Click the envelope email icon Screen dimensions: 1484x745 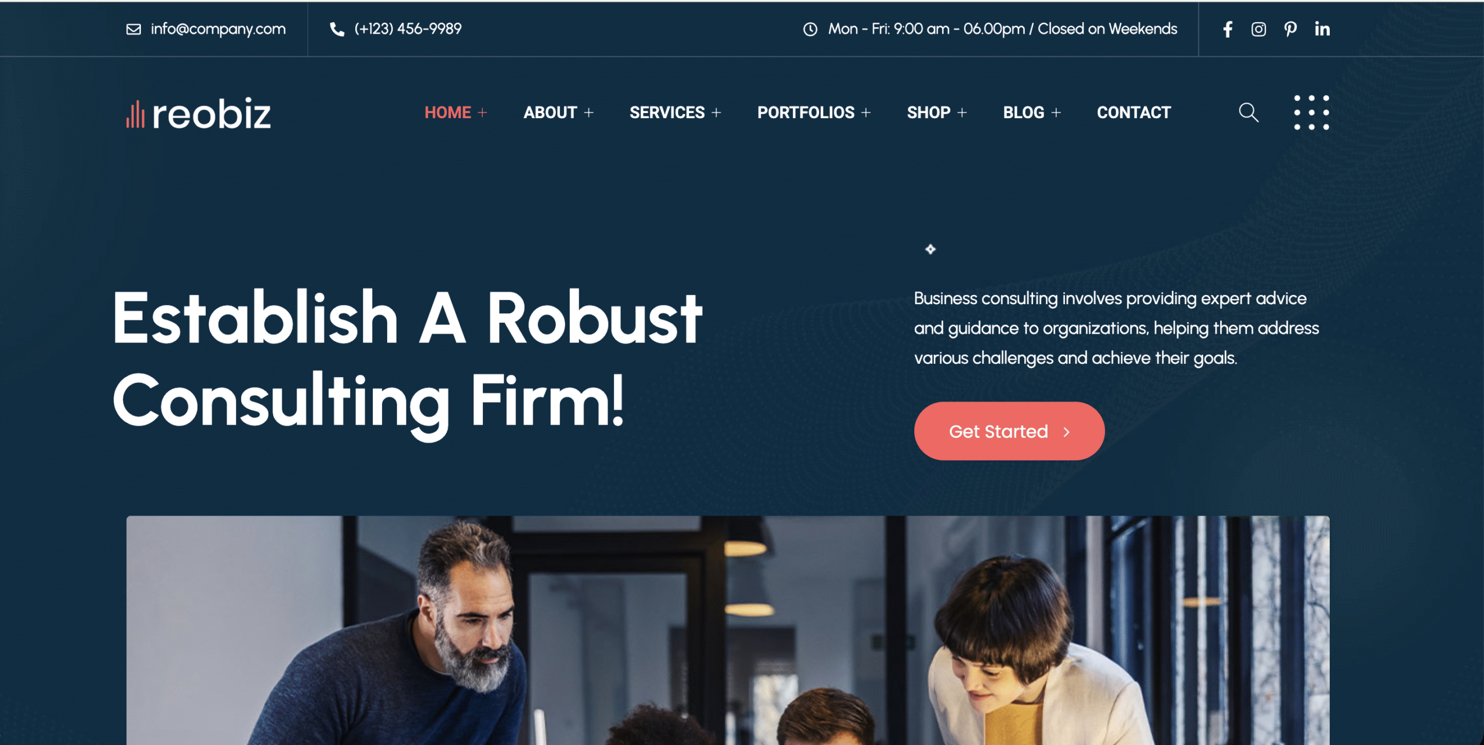[133, 29]
